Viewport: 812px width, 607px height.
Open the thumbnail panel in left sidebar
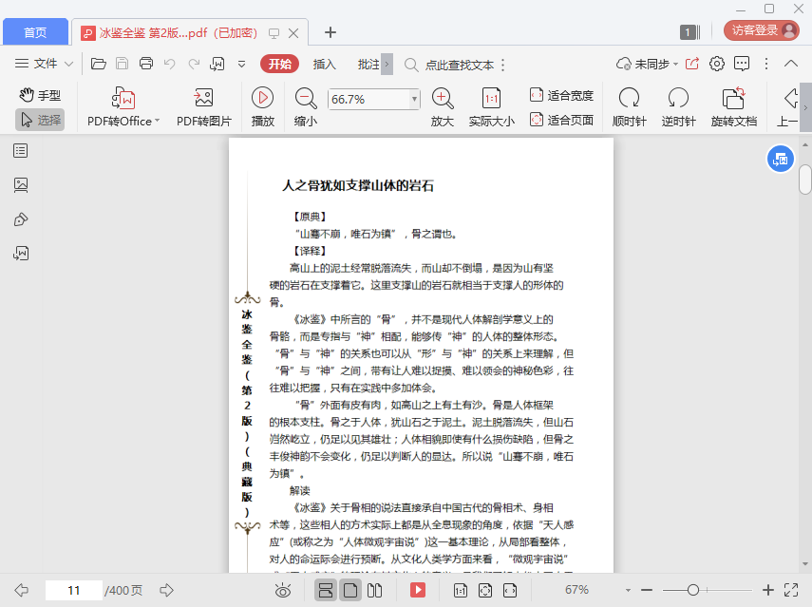(x=21, y=184)
